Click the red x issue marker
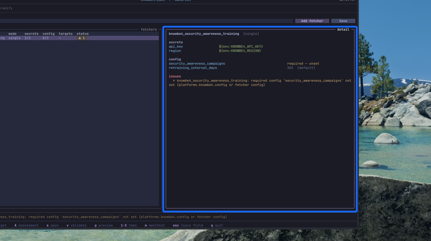The height and width of the screenshot is (241, 431). (x=174, y=81)
